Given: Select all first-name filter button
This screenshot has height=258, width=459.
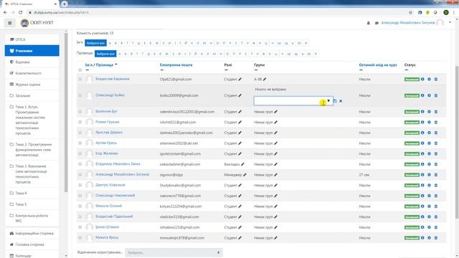Looking at the screenshot, I should (x=95, y=43).
